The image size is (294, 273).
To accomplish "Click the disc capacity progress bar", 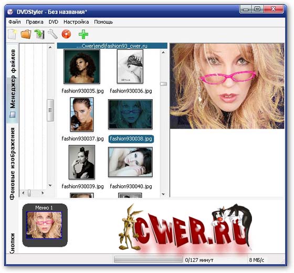I will [148, 260].
